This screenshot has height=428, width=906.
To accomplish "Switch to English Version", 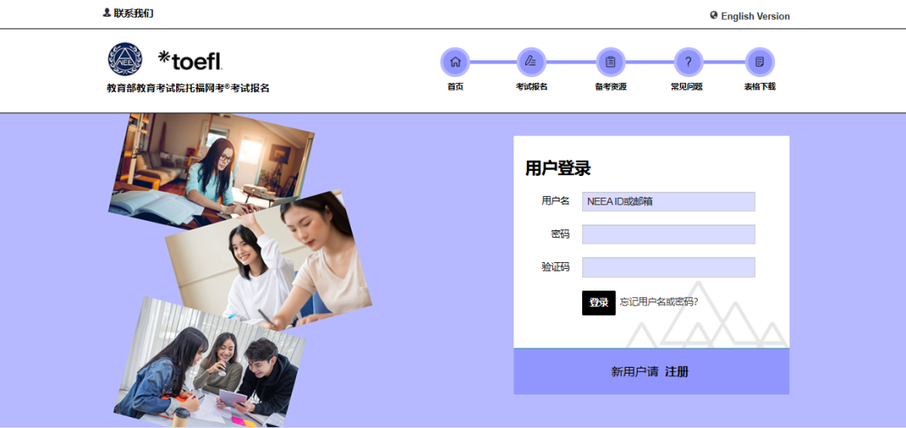I will coord(755,16).
